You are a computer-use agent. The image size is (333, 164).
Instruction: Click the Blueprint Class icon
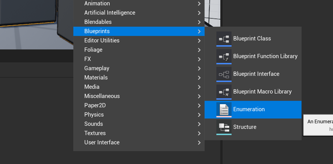224,38
